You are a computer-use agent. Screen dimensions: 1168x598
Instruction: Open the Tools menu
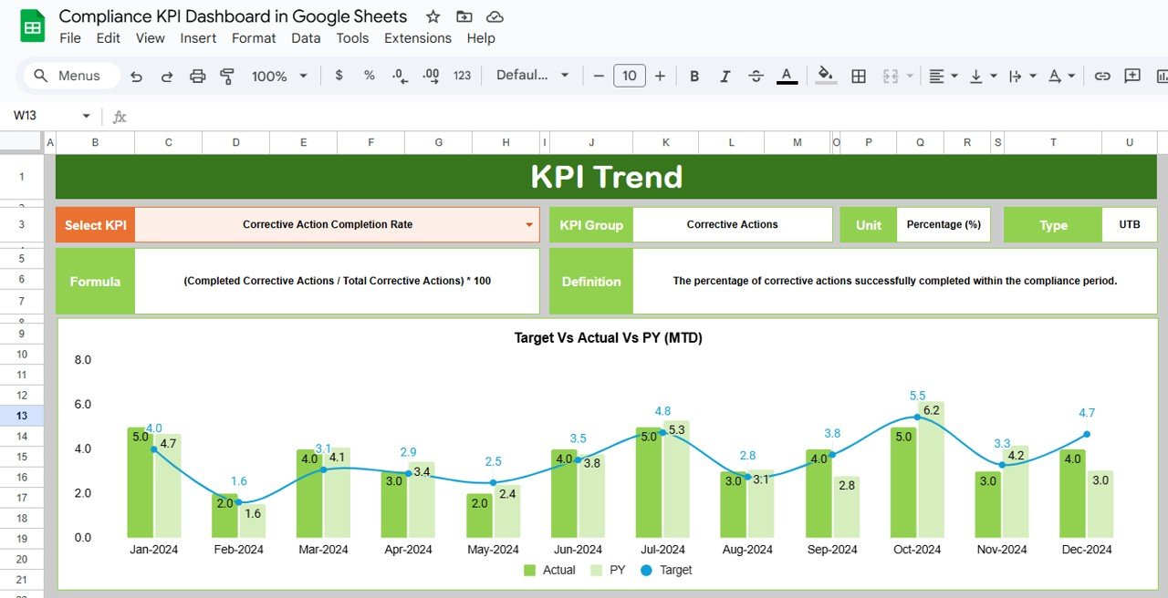(352, 38)
